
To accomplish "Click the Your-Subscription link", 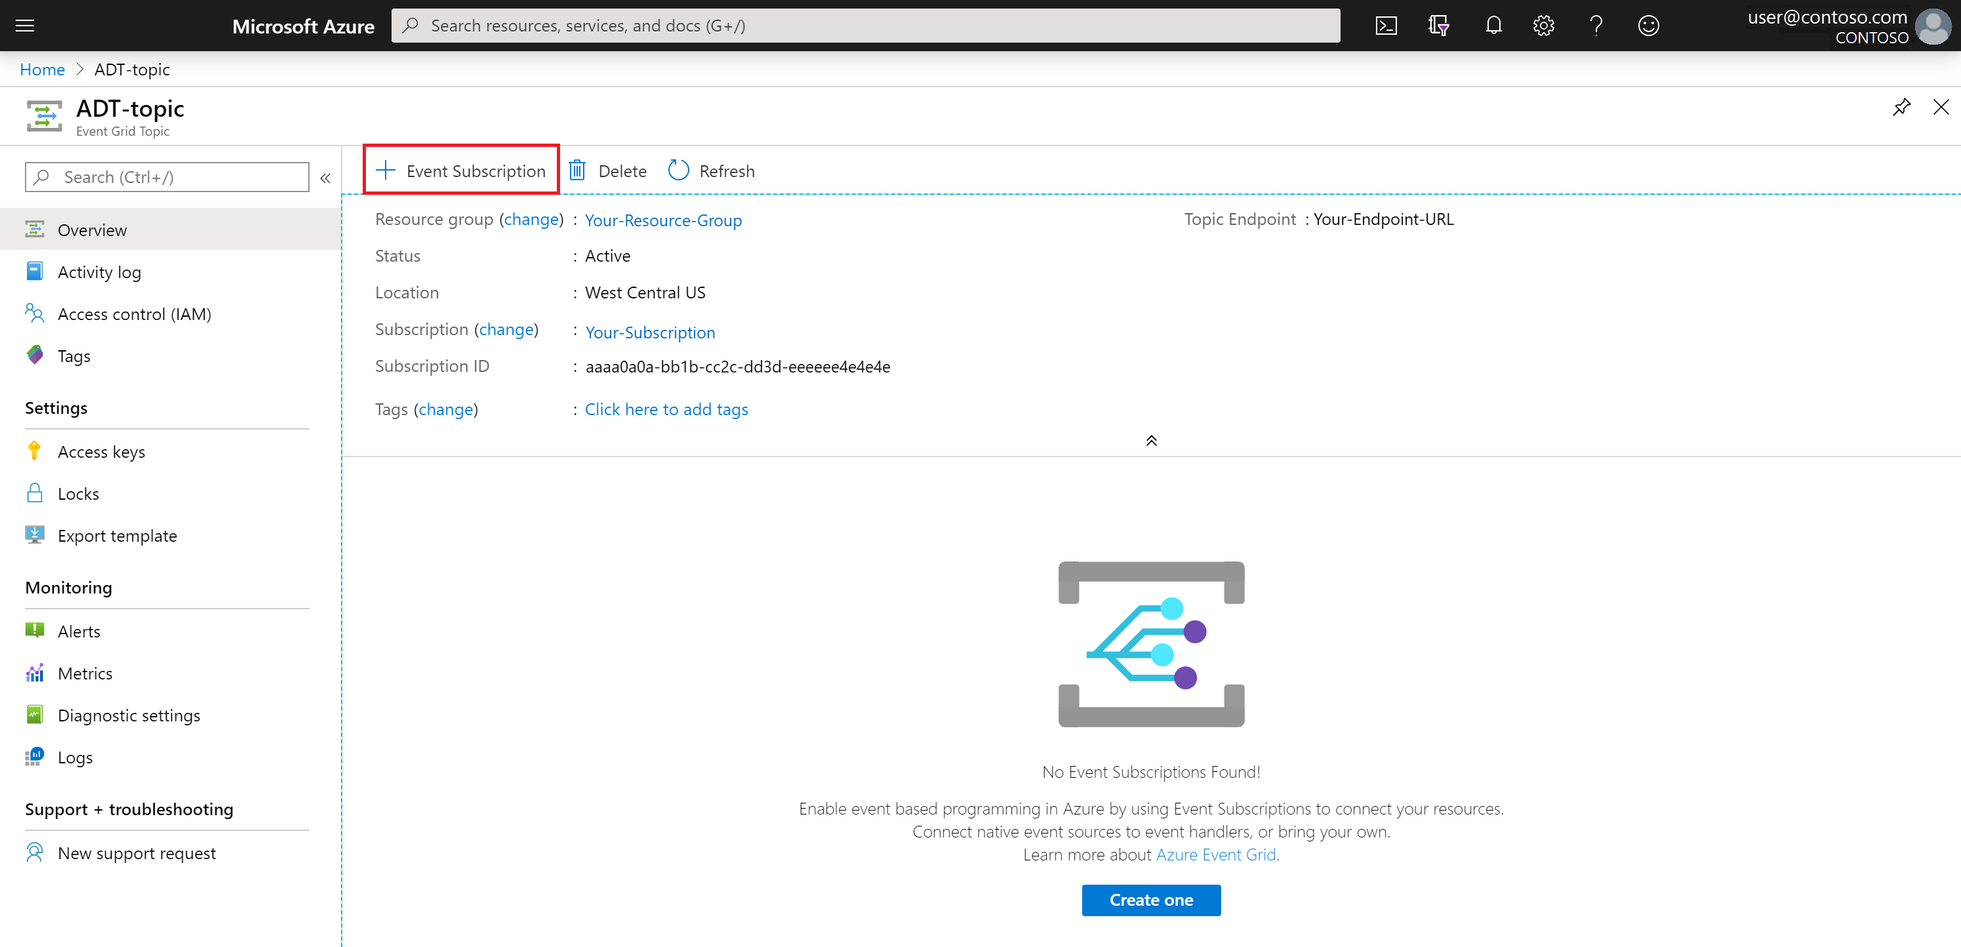I will tap(651, 331).
